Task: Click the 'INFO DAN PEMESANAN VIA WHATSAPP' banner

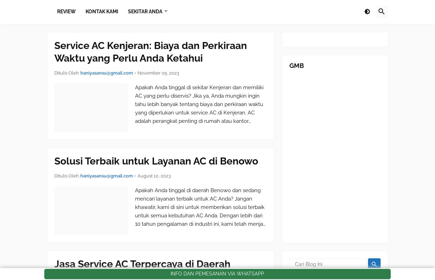Action: (x=217, y=274)
